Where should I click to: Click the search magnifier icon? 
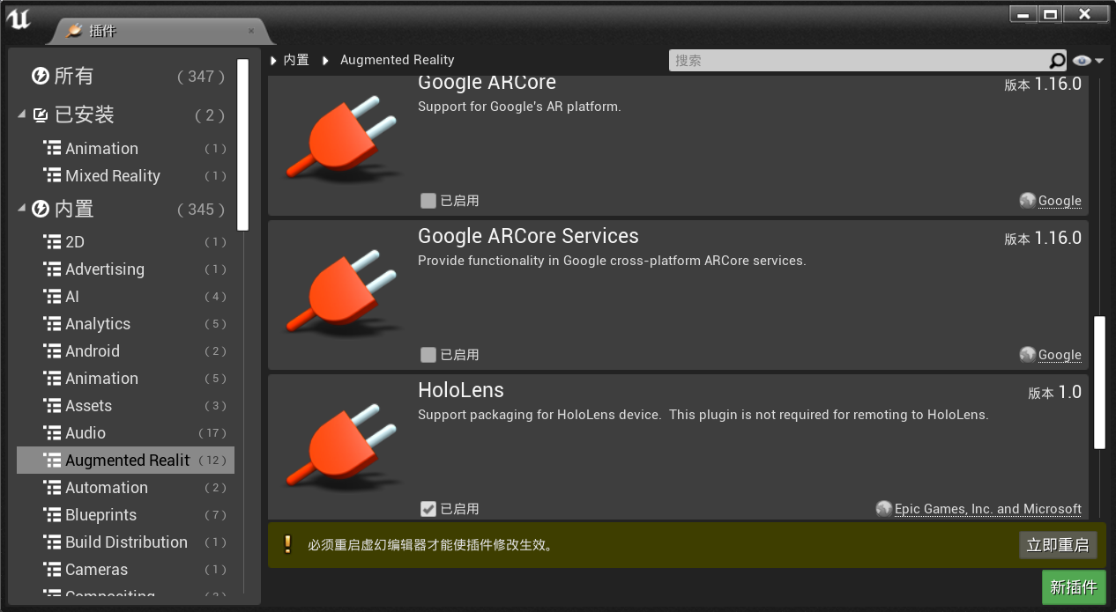point(1057,61)
